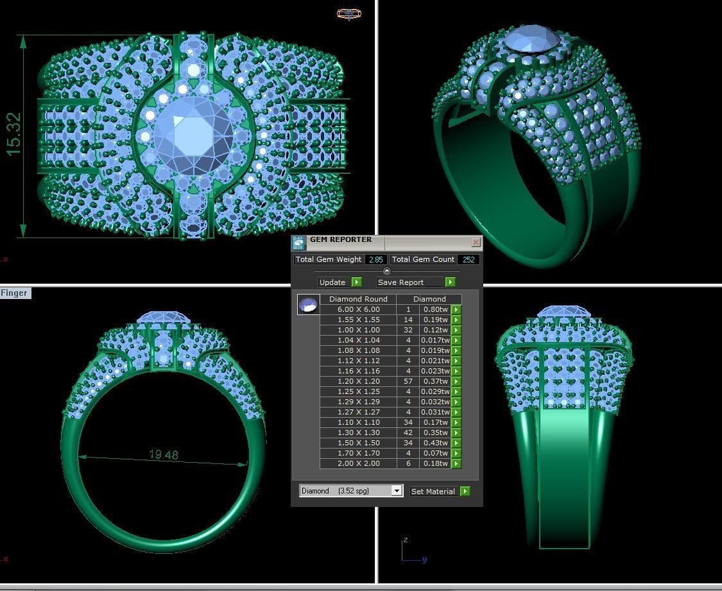Click green arrow for 1.10 X 1.10 row

(x=456, y=422)
